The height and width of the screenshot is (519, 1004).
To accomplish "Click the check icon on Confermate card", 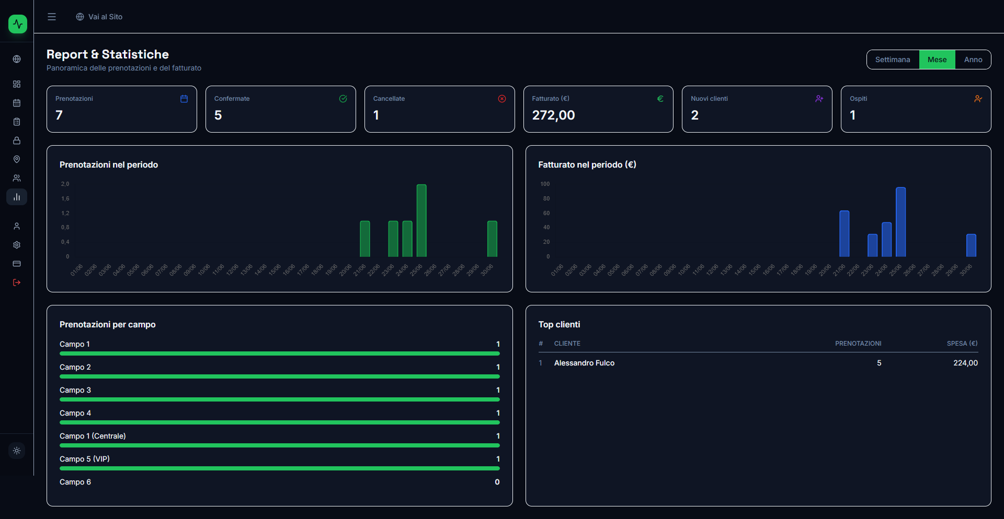I will click(343, 99).
